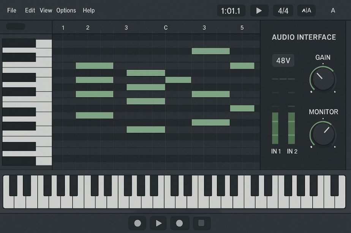Screen dimensions: 351x233
Task: Click the GAIN knob
Action: coord(323,79)
